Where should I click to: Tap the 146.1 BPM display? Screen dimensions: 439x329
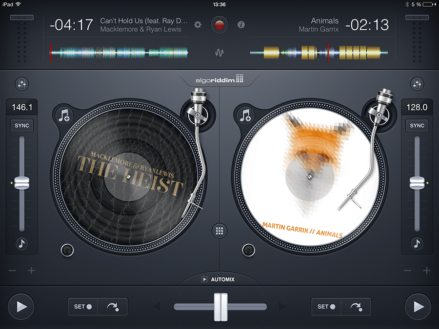click(22, 107)
